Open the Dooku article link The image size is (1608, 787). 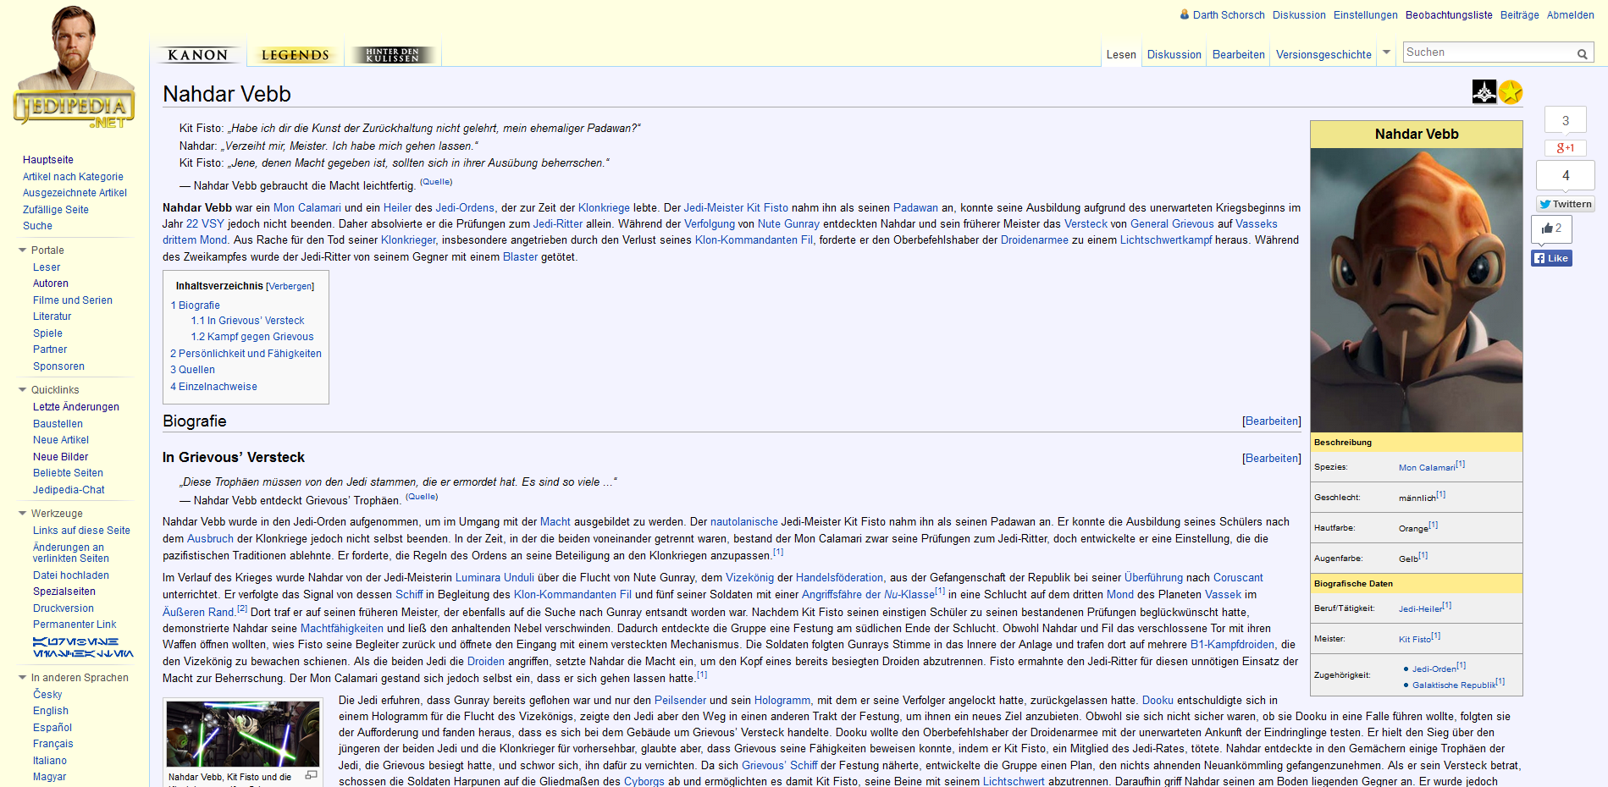[1158, 701]
